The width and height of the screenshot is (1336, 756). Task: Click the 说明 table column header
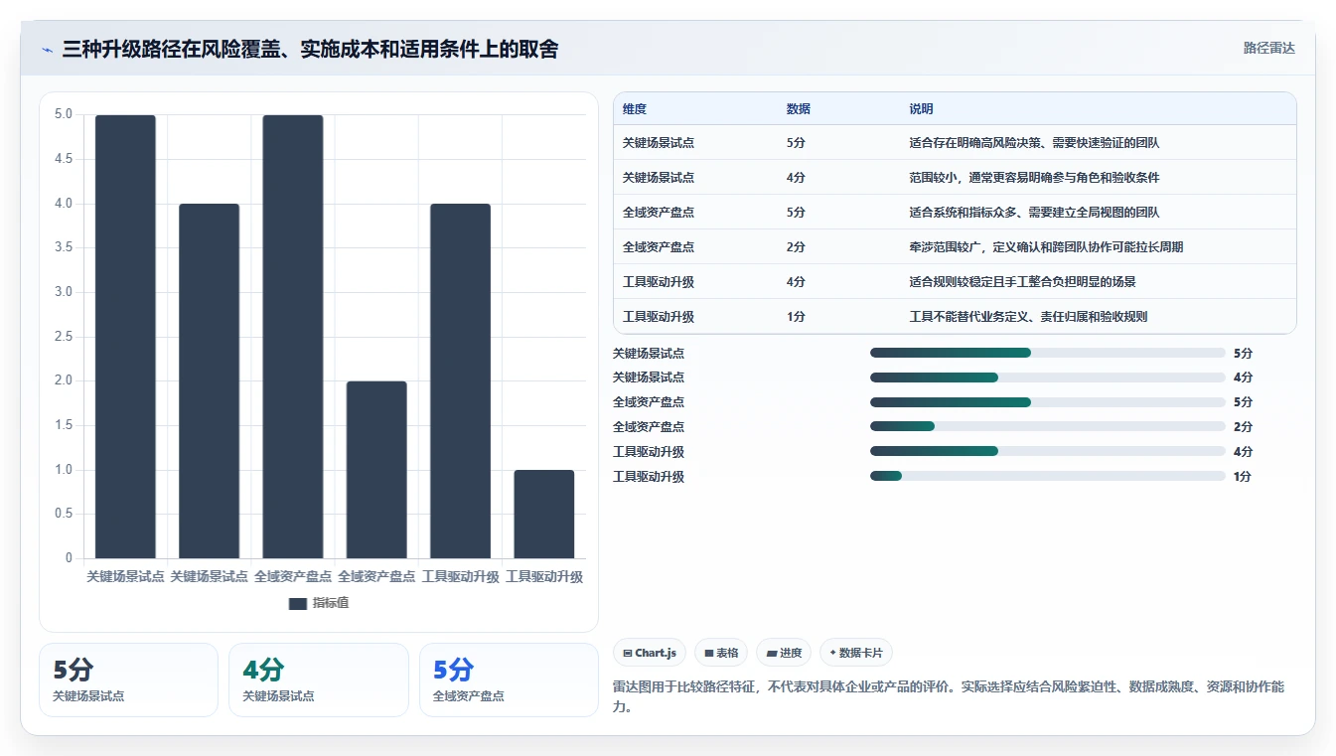[x=921, y=109]
